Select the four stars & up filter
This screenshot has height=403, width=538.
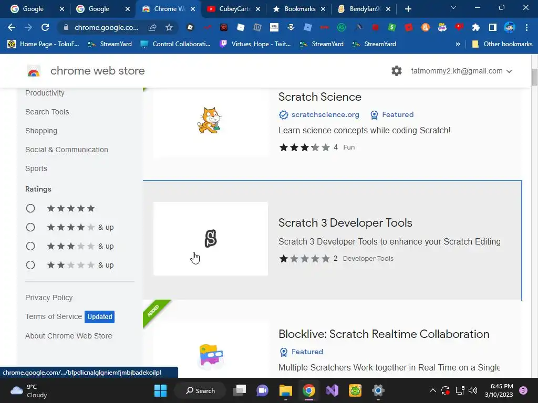point(30,227)
